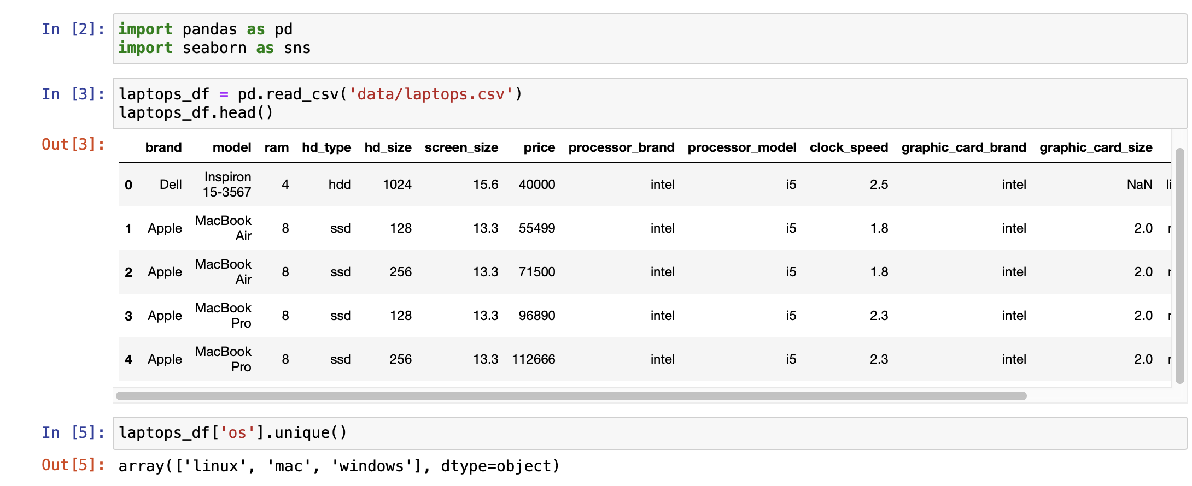Click the 'screen_size' column header
Screen dimensions: 1192x486
[461, 147]
